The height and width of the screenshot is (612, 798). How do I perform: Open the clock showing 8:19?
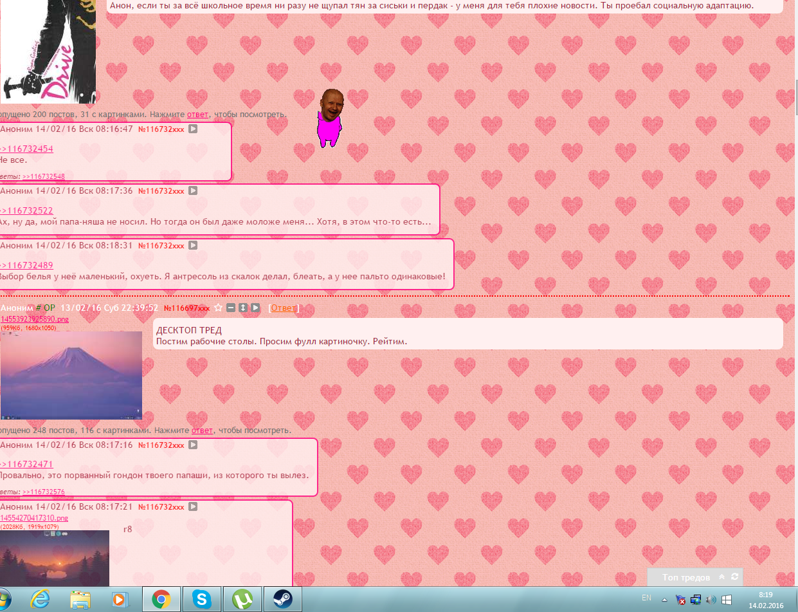(x=765, y=600)
